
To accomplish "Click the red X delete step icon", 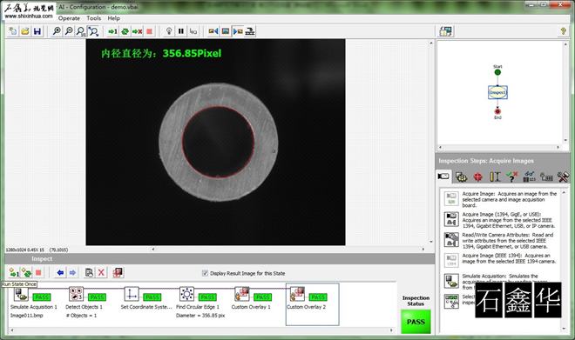I will pos(101,272).
